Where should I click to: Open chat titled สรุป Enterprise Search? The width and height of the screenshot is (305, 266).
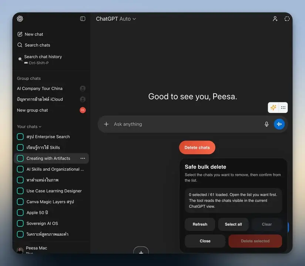point(48,136)
